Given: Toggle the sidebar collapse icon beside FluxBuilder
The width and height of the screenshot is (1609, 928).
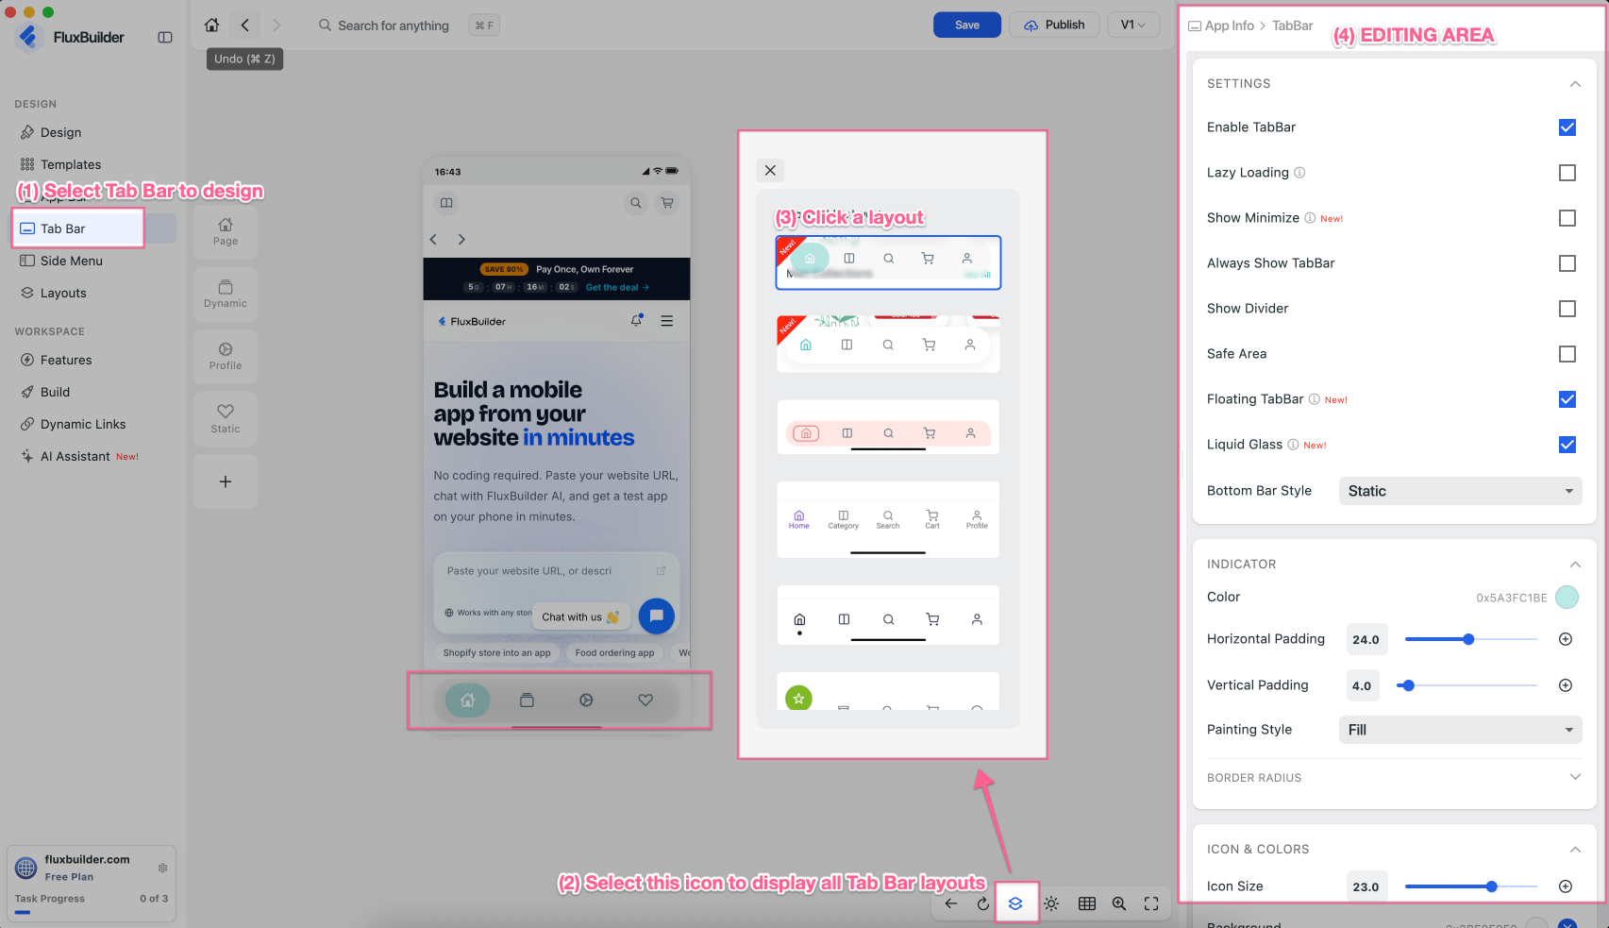Looking at the screenshot, I should click(165, 38).
